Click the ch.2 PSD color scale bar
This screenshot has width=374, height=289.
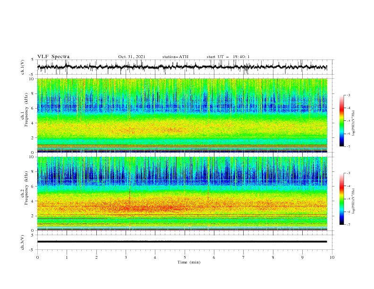click(x=341, y=199)
